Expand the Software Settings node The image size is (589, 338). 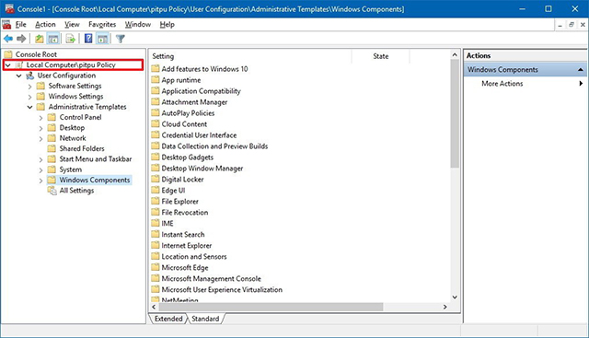30,87
